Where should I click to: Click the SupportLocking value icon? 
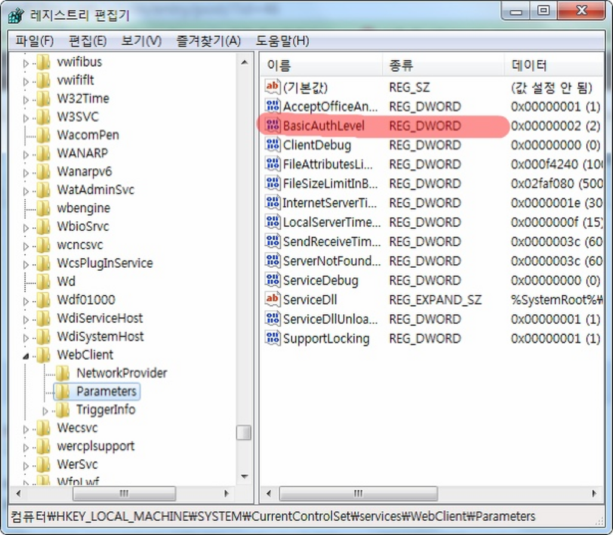pos(273,338)
